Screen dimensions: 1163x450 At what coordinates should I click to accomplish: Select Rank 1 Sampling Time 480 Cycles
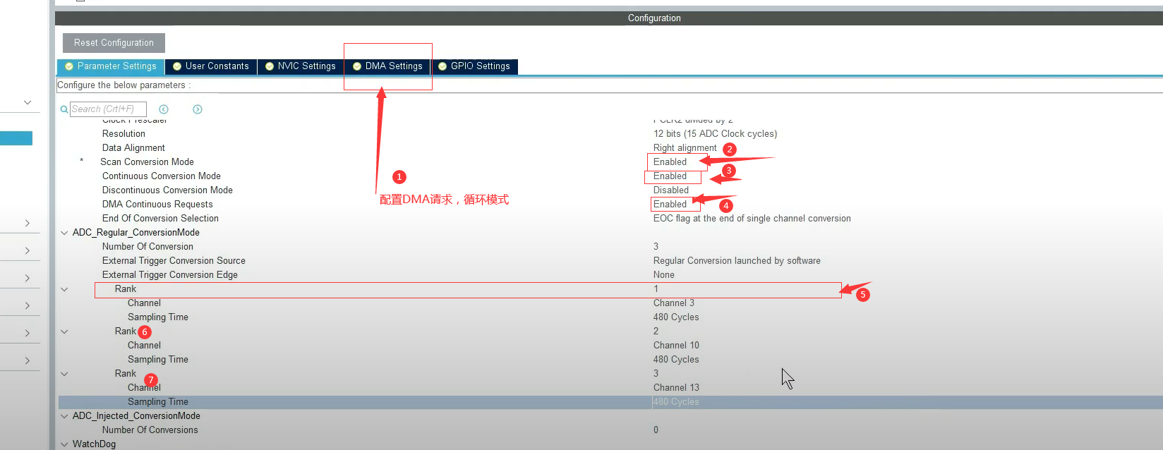(x=676, y=317)
